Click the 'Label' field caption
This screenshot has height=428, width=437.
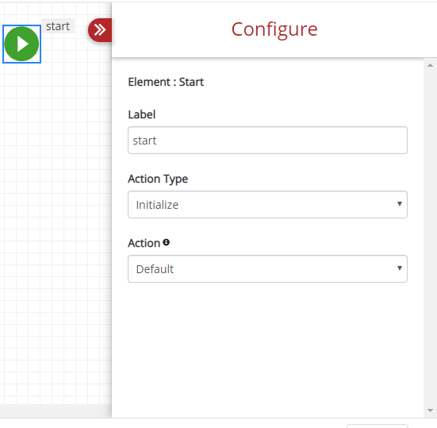pos(142,114)
